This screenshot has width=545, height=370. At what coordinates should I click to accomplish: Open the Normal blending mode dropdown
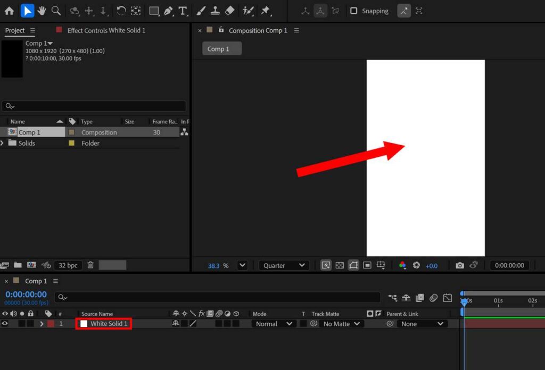pyautogui.click(x=274, y=324)
